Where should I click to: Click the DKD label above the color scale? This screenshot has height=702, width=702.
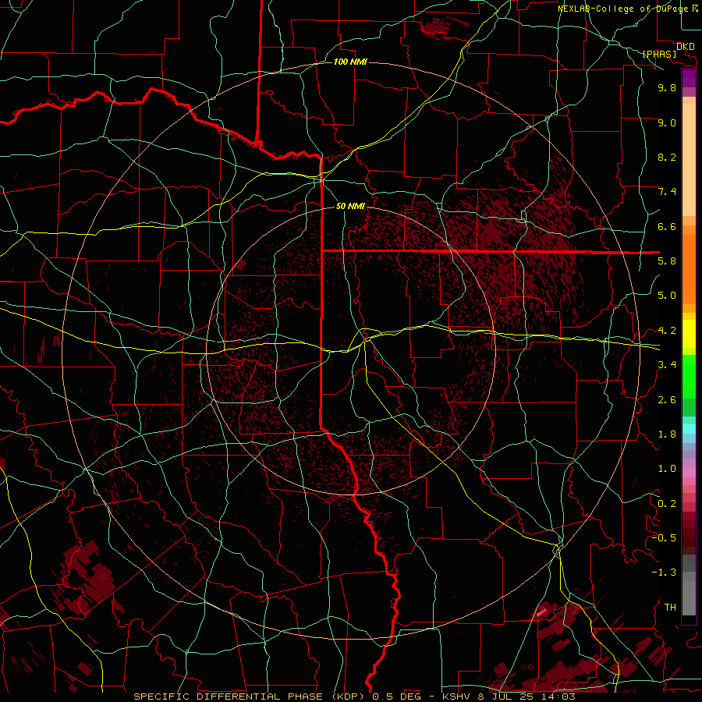click(x=686, y=47)
